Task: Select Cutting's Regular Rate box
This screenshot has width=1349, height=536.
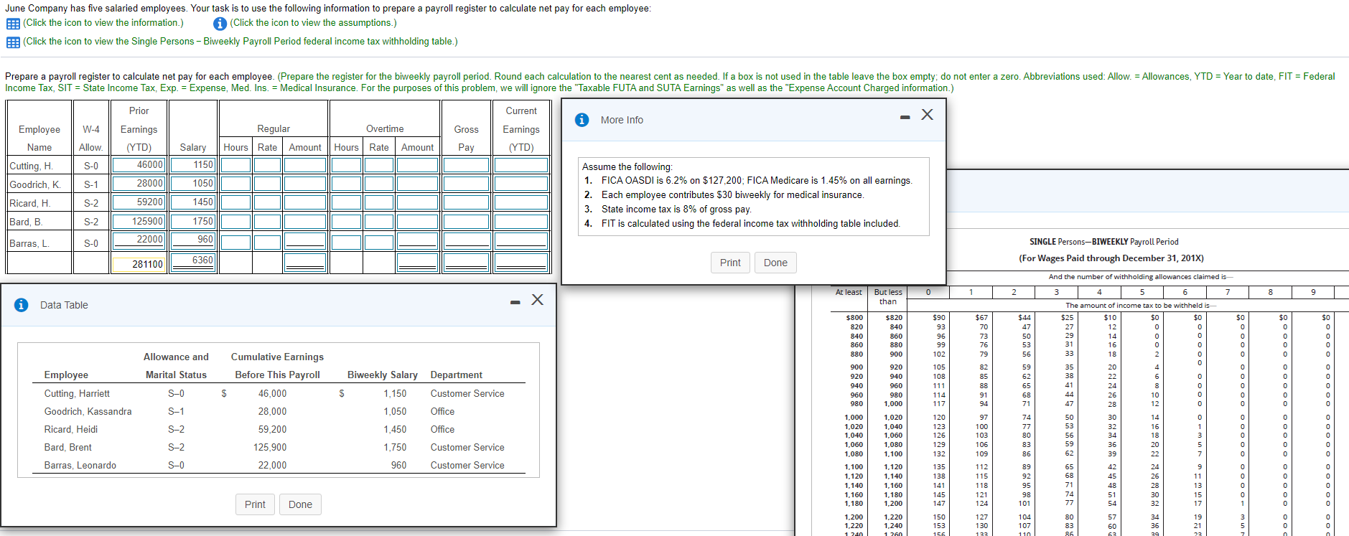Action: tap(267, 165)
